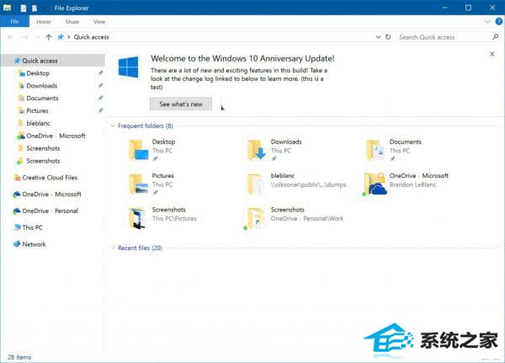Viewport: 505px width, 363px height.
Task: Click the pin icon beside sidebar Pictures
Action: (100, 110)
